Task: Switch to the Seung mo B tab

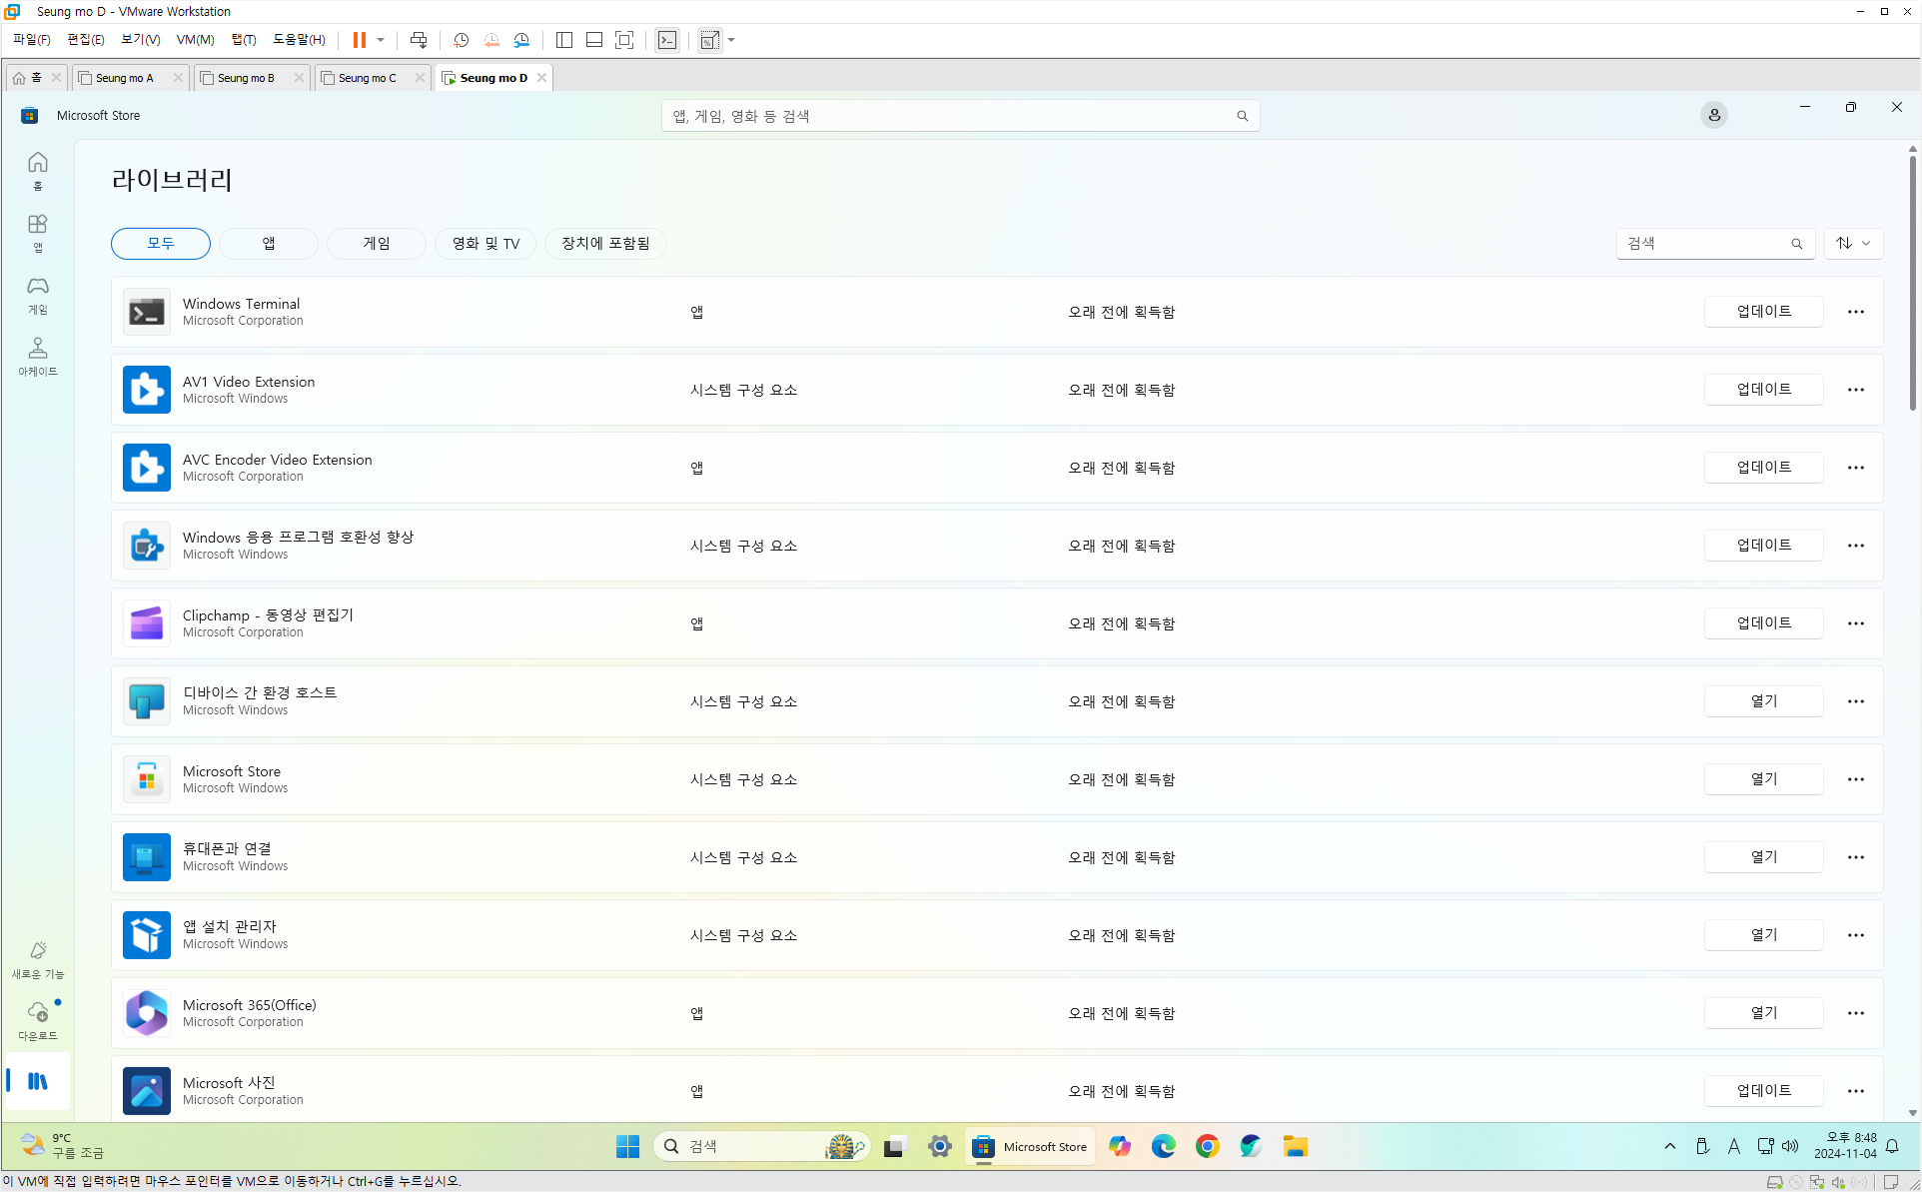Action: [246, 78]
